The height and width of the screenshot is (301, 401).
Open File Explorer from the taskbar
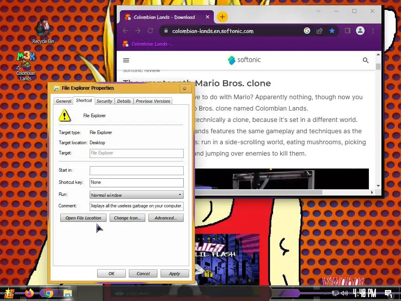tap(67, 293)
